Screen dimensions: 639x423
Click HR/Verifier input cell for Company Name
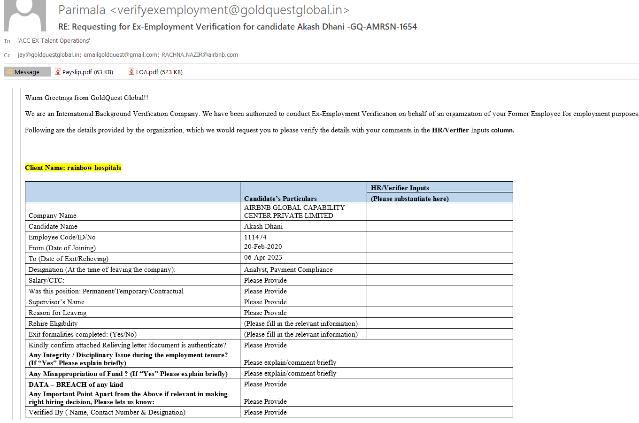(439, 212)
